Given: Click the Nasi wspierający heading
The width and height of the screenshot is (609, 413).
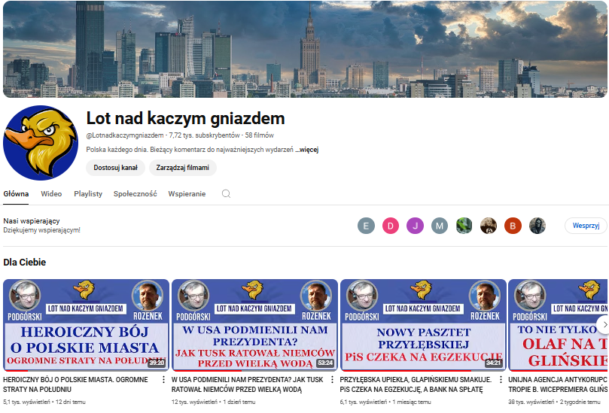Looking at the screenshot, I should 32,221.
